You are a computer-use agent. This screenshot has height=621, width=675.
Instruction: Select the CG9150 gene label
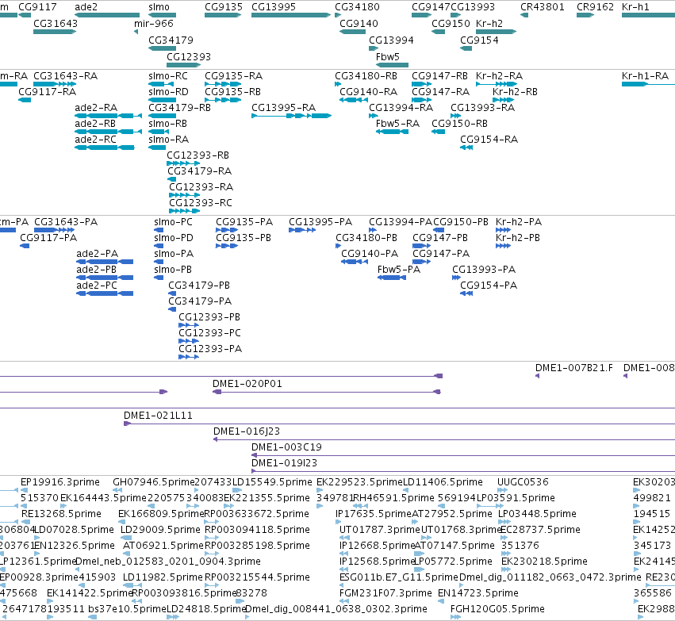pos(451,23)
